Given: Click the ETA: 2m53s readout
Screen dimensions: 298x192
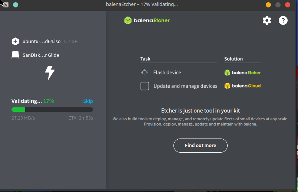Looking at the screenshot, I should pyautogui.click(x=81, y=118).
